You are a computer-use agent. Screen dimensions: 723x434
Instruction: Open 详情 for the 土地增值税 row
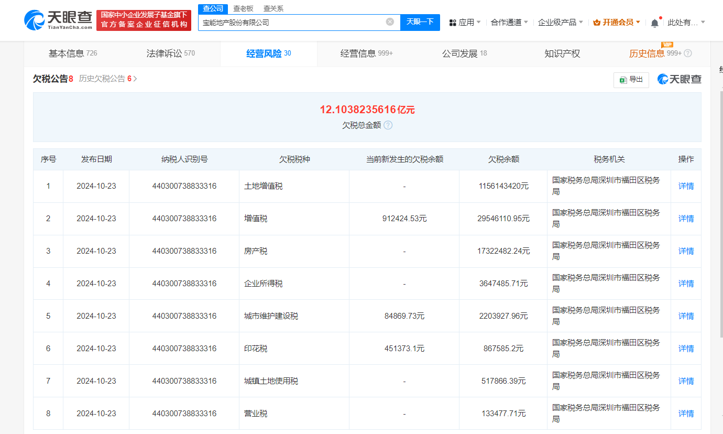tap(686, 186)
